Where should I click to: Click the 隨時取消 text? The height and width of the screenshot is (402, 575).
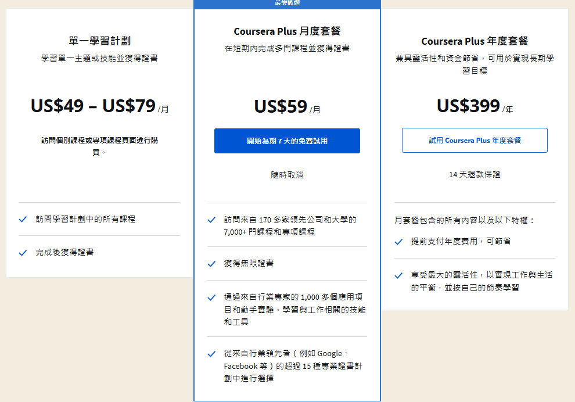pos(287,175)
